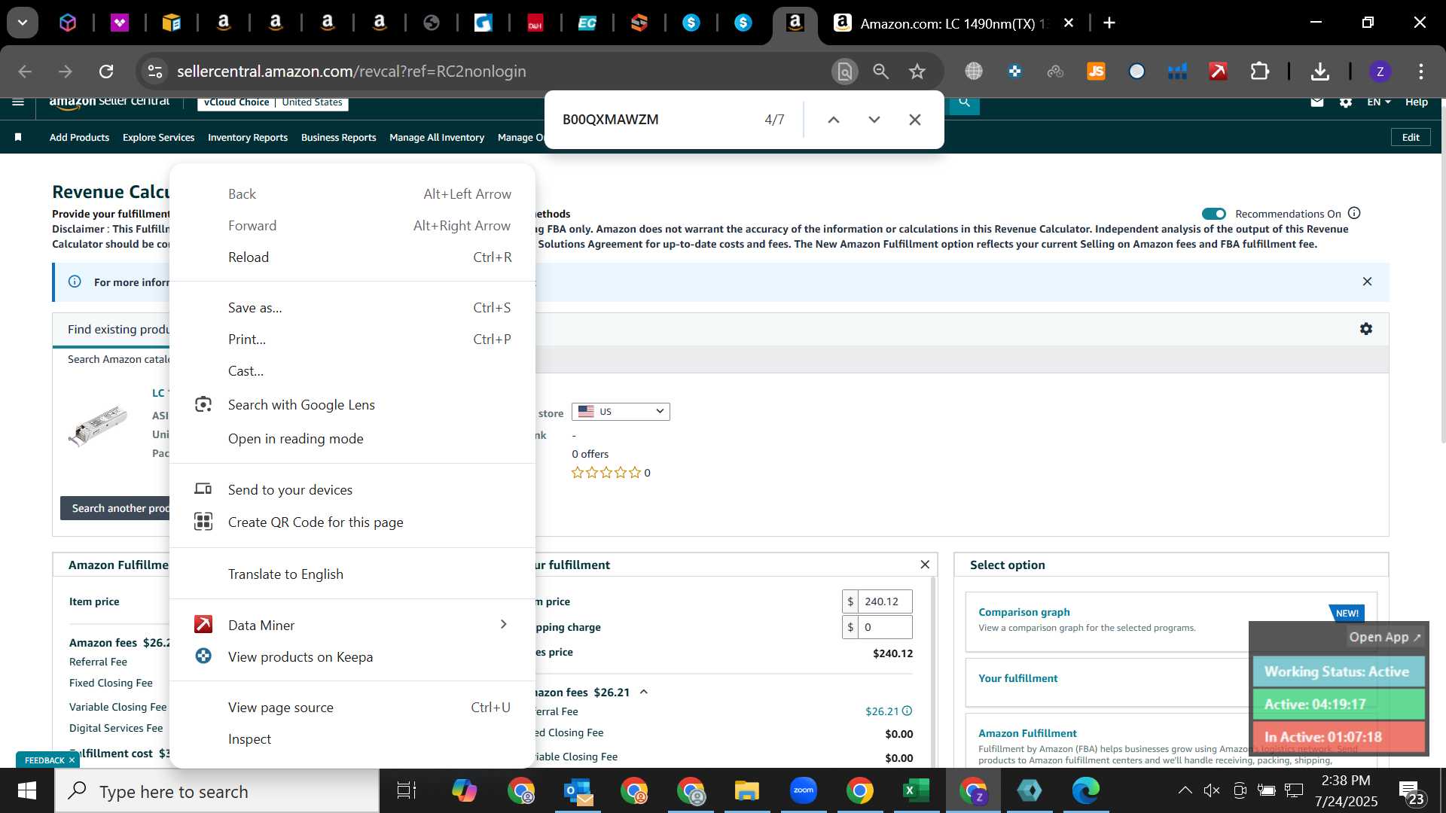Click the FEEDBACK tab close x

click(x=72, y=760)
